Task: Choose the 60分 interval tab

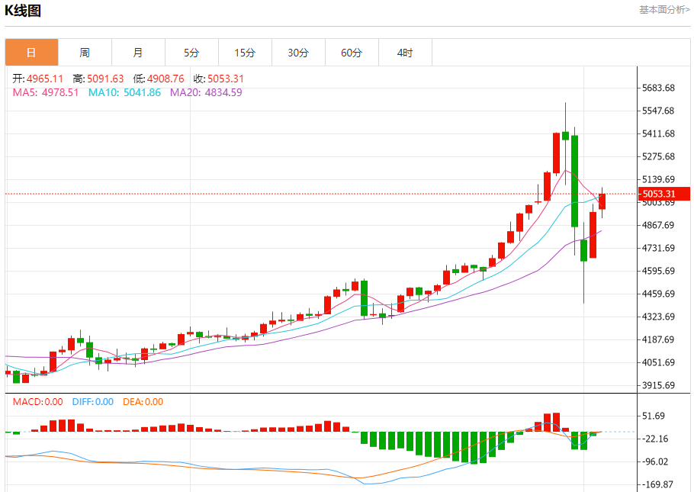Action: tap(352, 53)
